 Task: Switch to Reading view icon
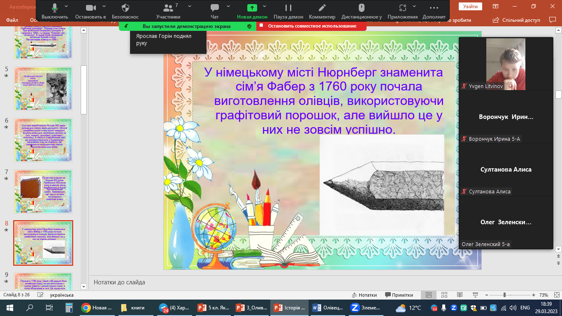point(460,295)
